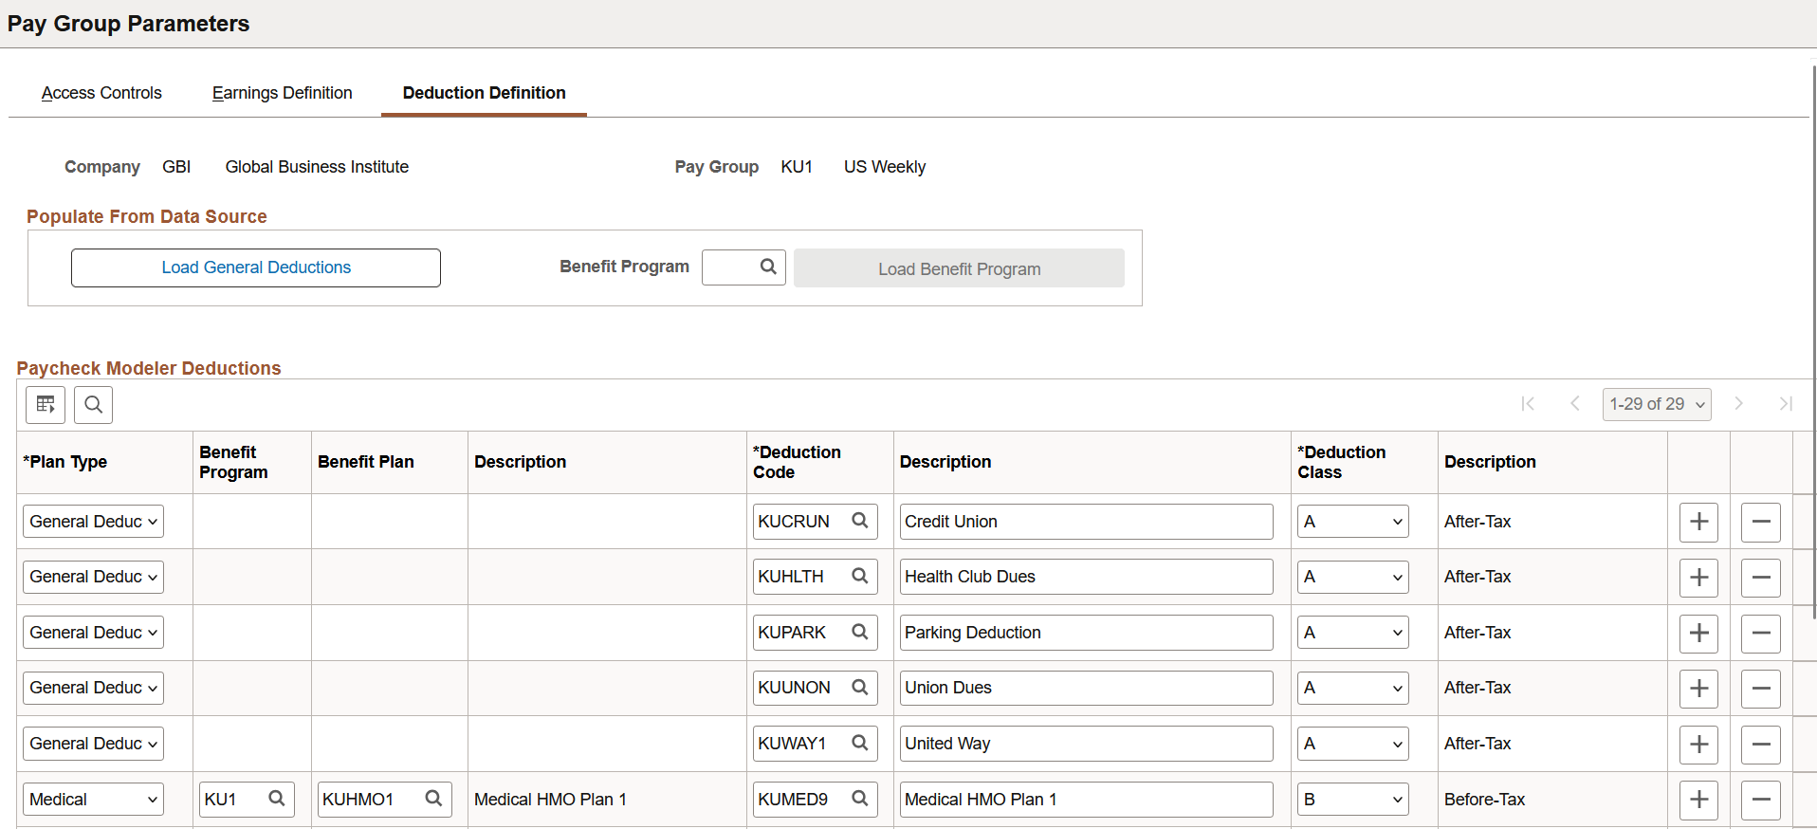Click the Medical HMO Plan 1 description field

pyautogui.click(x=1086, y=799)
